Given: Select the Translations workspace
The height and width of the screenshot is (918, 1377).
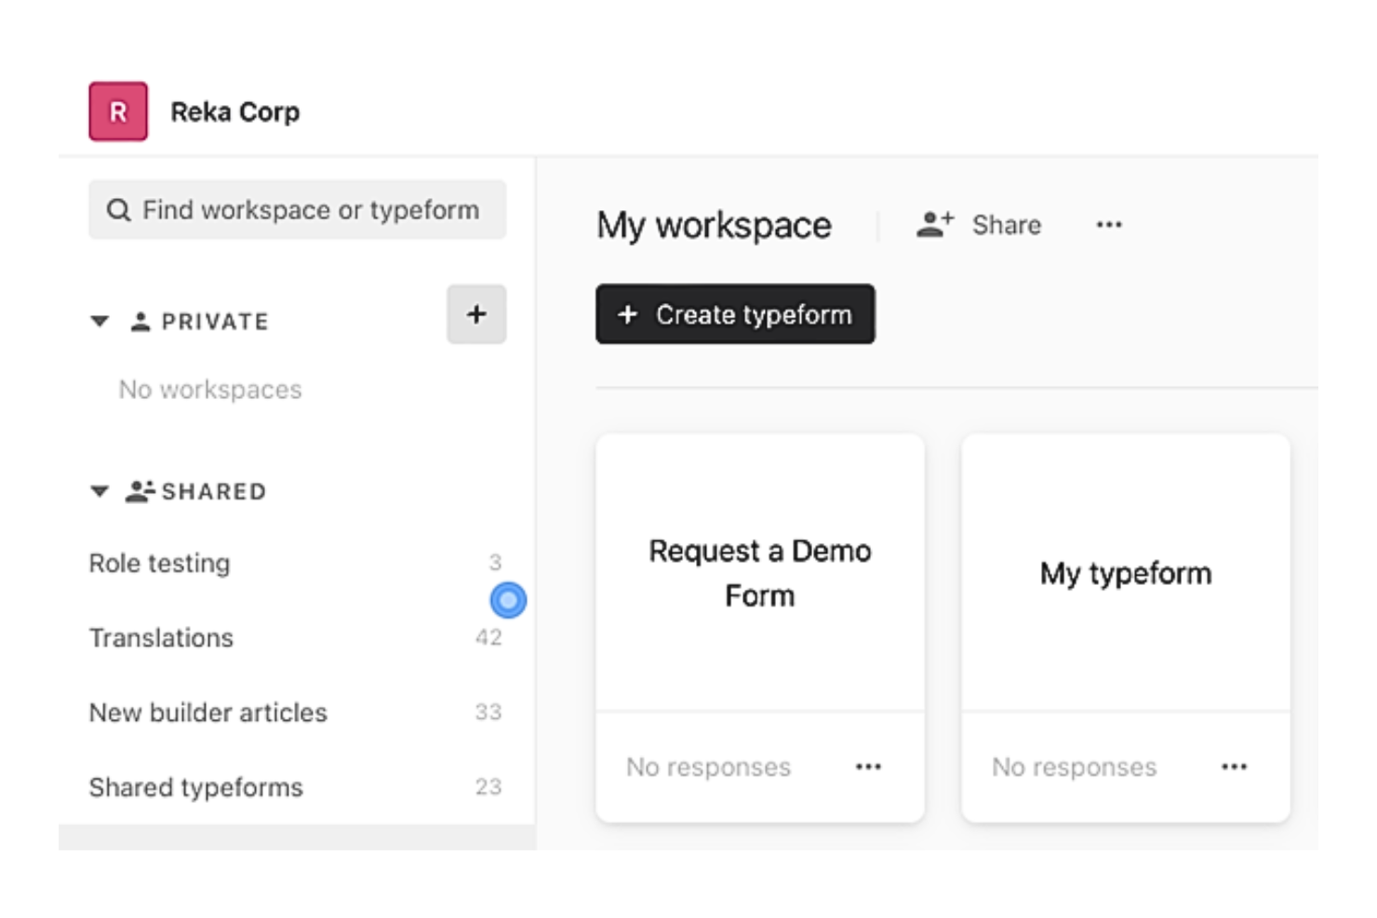Looking at the screenshot, I should [161, 637].
